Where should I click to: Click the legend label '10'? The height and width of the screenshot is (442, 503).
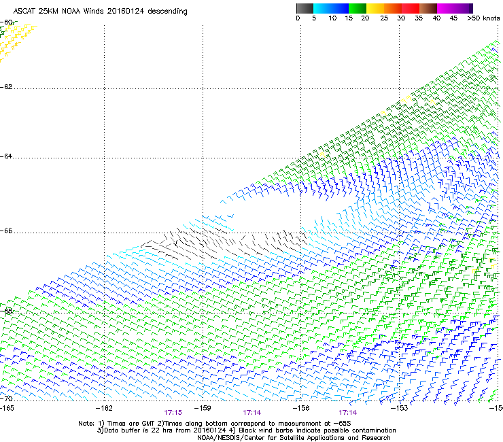[x=332, y=18]
